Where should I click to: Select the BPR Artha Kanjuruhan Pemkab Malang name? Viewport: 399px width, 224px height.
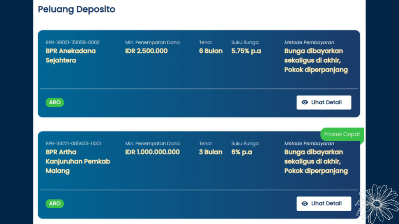pos(78,161)
